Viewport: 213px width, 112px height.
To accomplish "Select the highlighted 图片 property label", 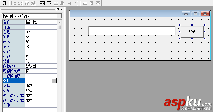I will click(x=14, y=81).
